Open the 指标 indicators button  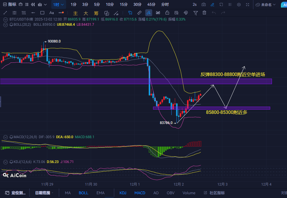tap(10, 5)
